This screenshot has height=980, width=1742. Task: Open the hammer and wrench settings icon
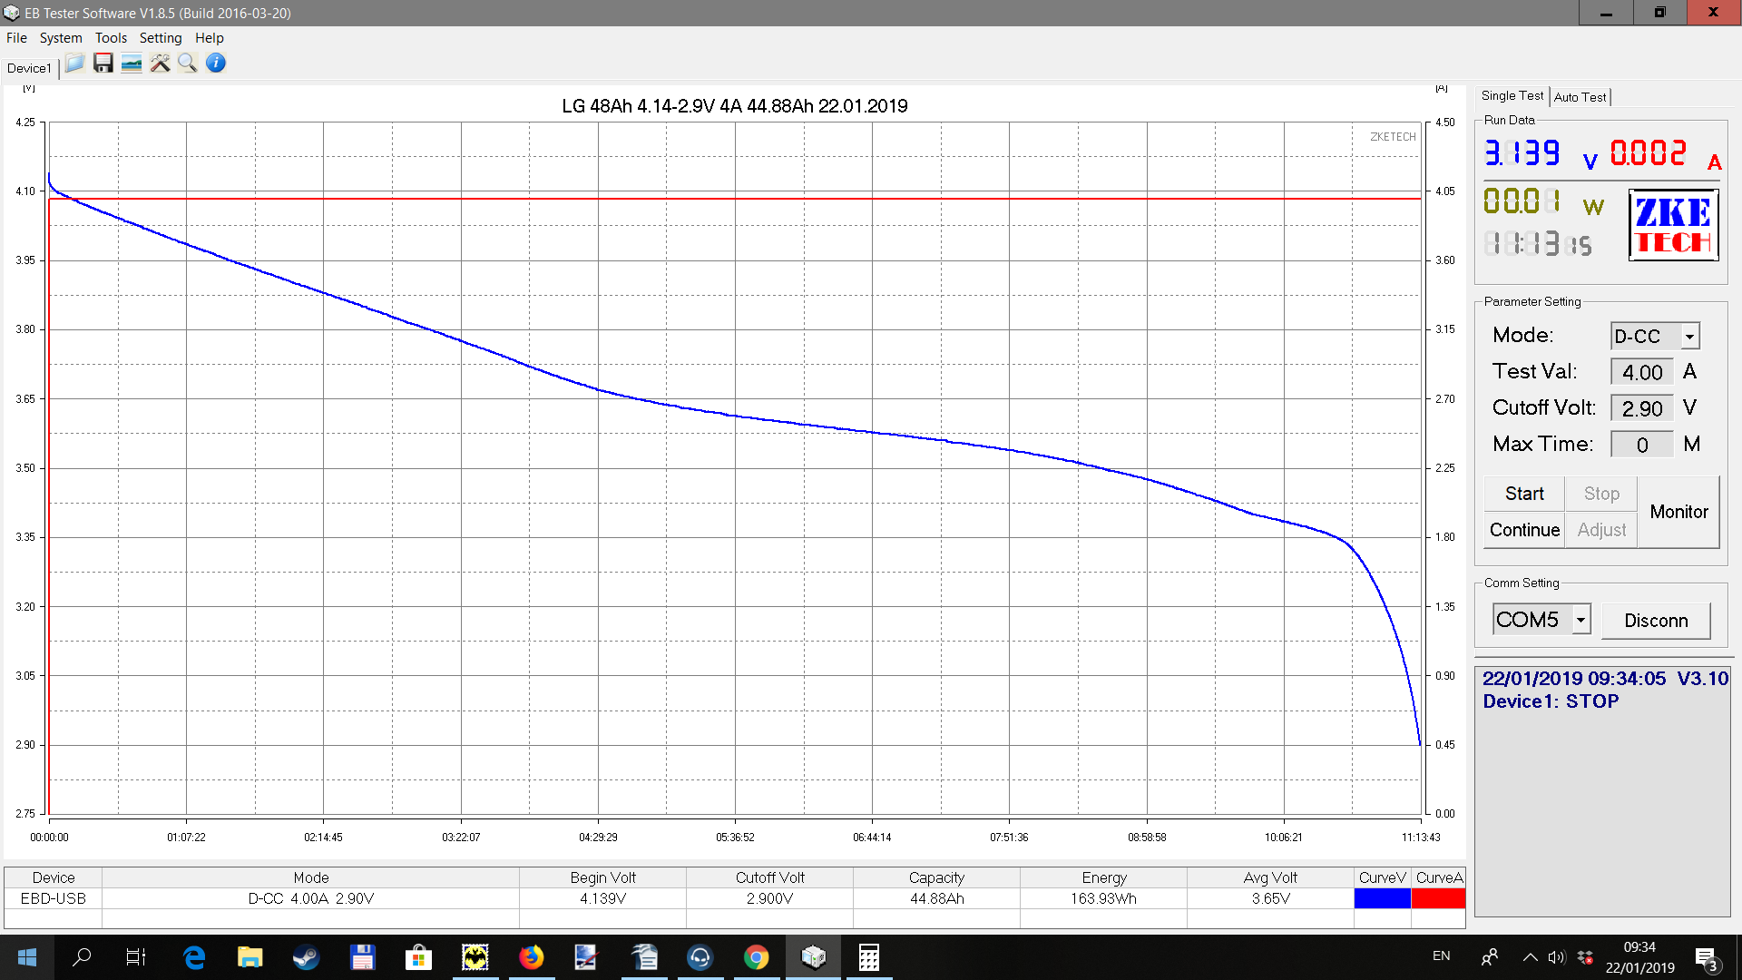pos(160,64)
